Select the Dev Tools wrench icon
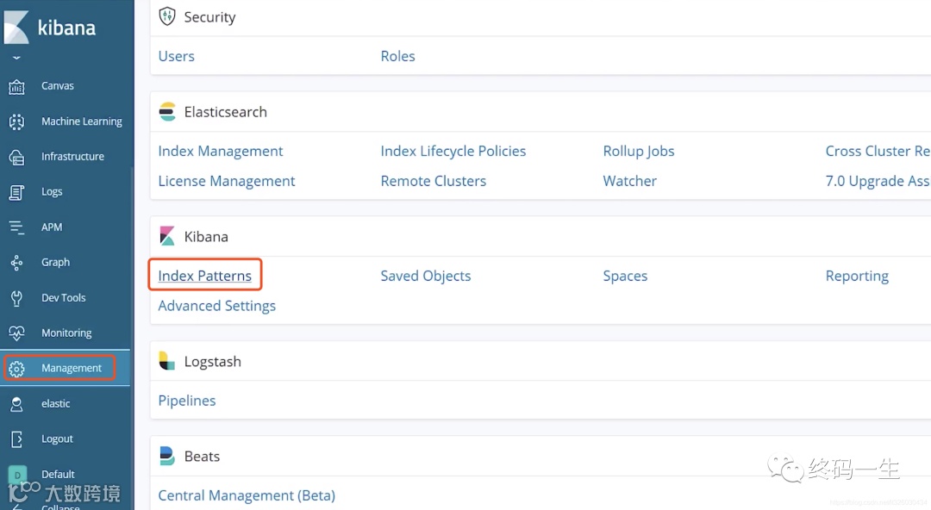Image resolution: width=931 pixels, height=510 pixels. (16, 298)
